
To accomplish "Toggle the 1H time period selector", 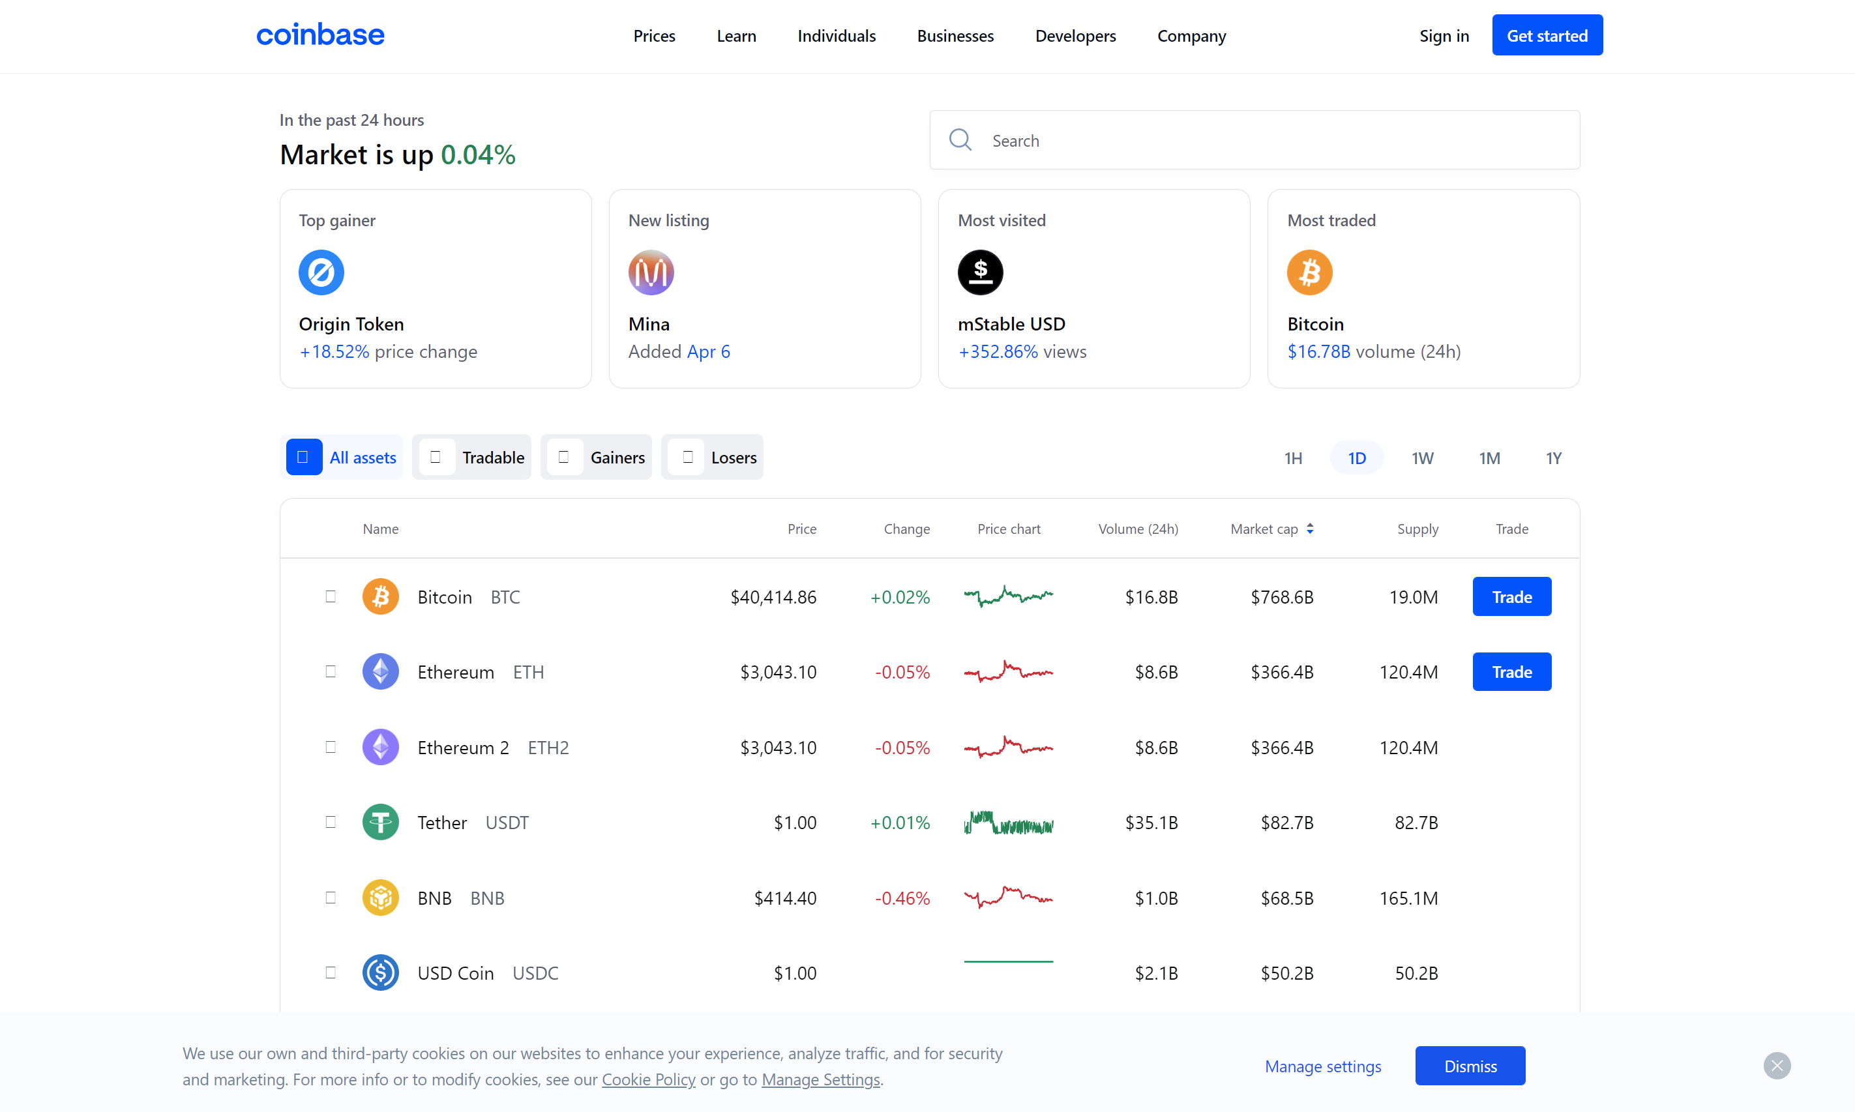I will pyautogui.click(x=1291, y=457).
